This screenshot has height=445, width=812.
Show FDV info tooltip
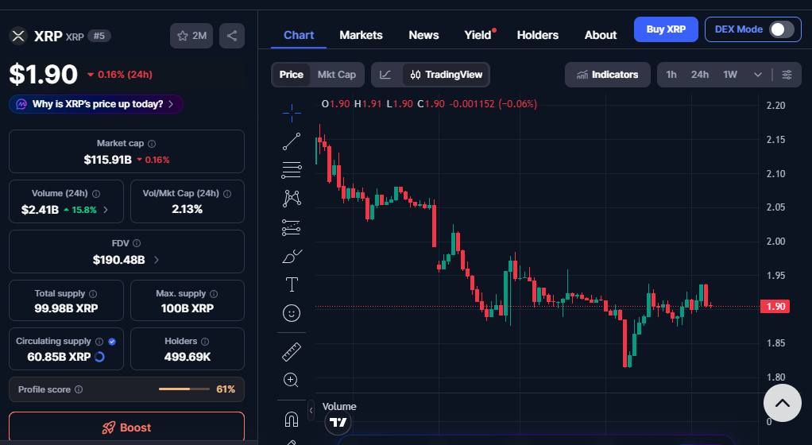137,243
